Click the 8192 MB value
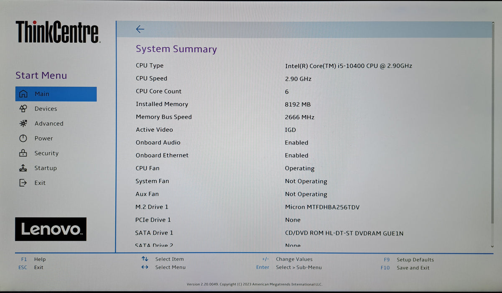 pos(298,105)
